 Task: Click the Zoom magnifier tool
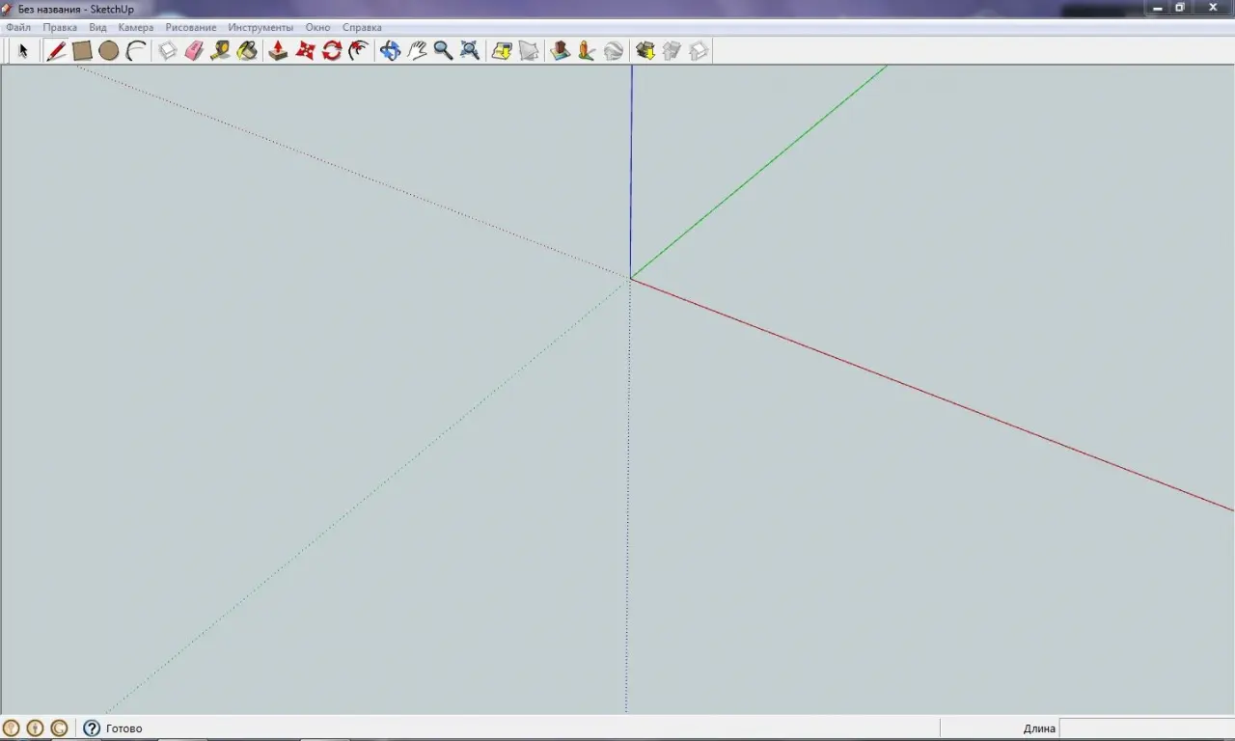[443, 51]
